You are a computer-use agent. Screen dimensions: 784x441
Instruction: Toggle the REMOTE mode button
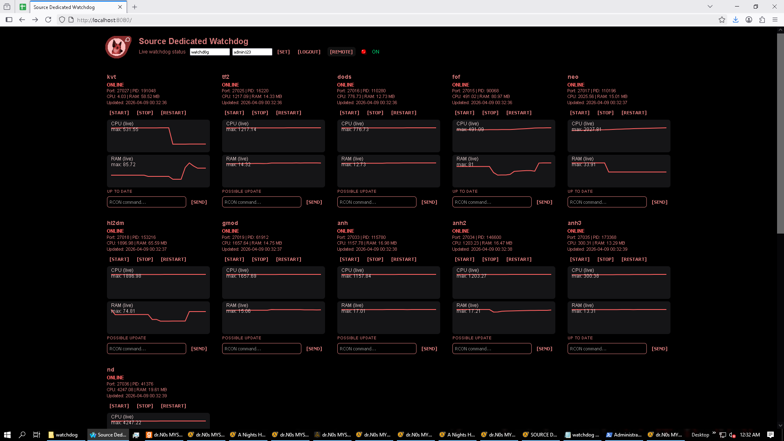tap(341, 52)
